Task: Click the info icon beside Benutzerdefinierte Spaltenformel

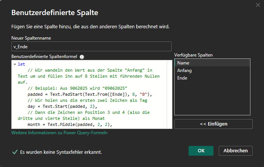Action: (x=82, y=57)
